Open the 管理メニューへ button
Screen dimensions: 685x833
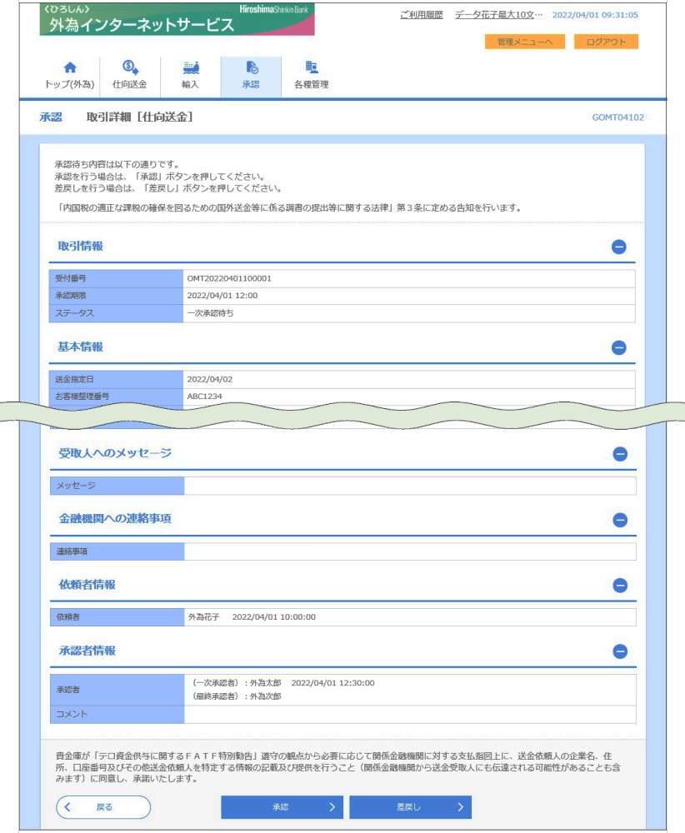pyautogui.click(x=525, y=42)
